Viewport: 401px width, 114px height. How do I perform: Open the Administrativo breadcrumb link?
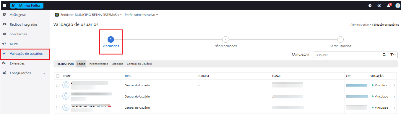(x=359, y=25)
